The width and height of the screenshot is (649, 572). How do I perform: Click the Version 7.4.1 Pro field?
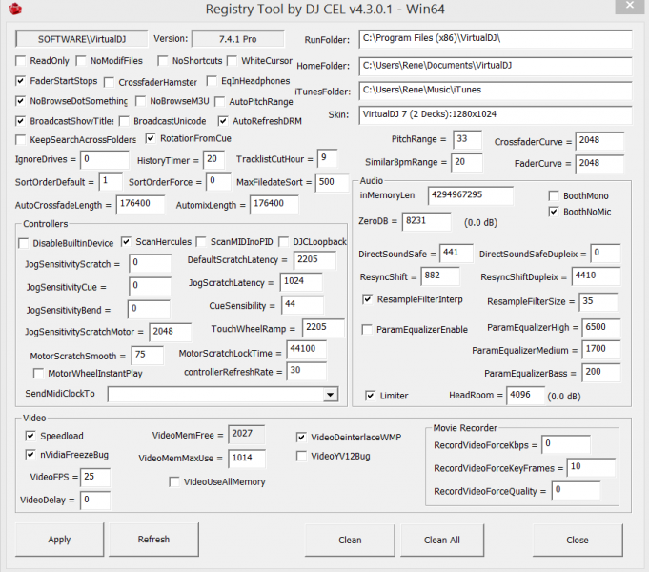238,39
